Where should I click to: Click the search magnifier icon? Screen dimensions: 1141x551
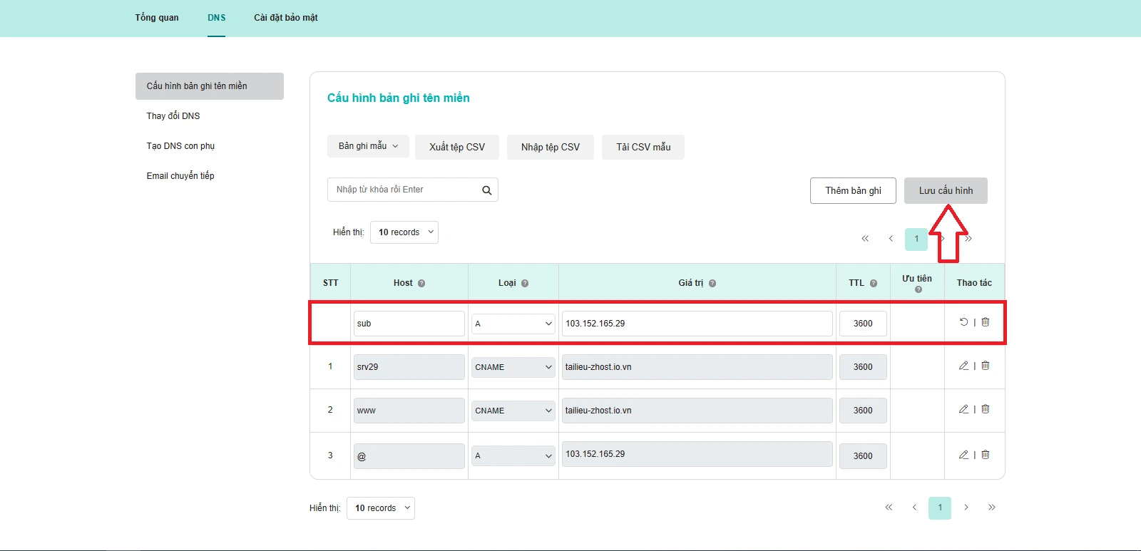(486, 190)
